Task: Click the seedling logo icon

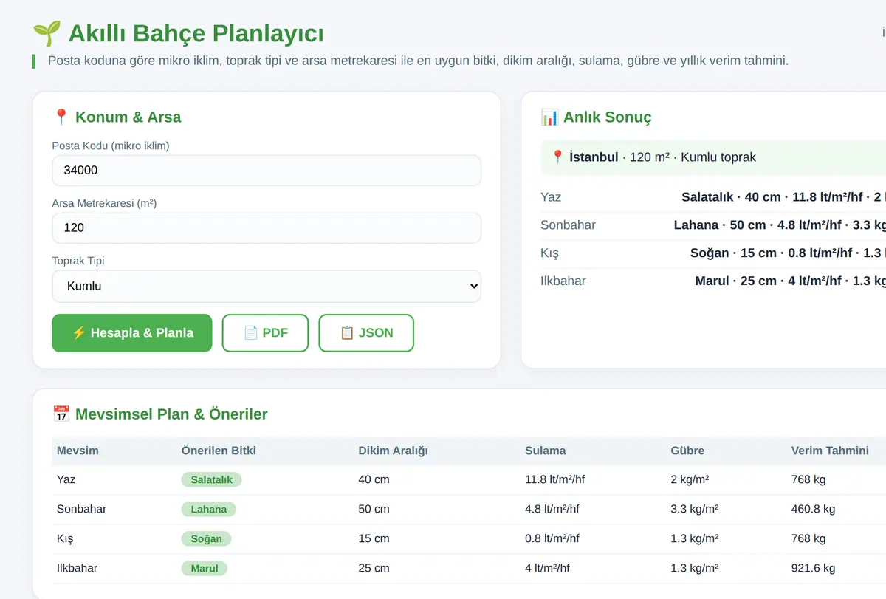Action: pos(47,33)
